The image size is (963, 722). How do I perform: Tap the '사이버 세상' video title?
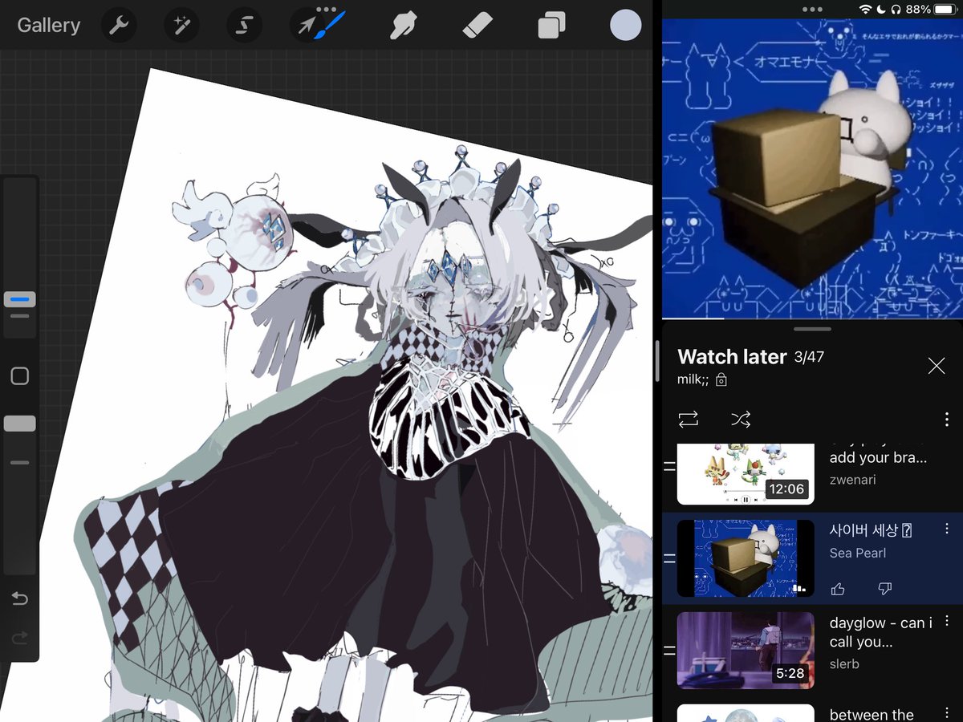(x=871, y=529)
